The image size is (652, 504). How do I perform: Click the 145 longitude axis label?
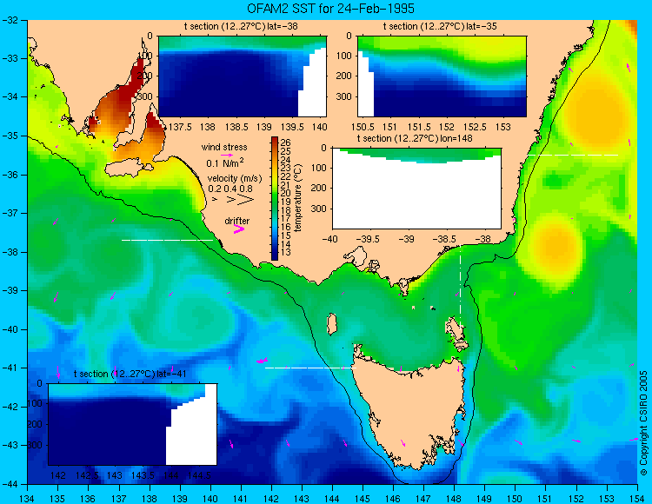point(363,499)
